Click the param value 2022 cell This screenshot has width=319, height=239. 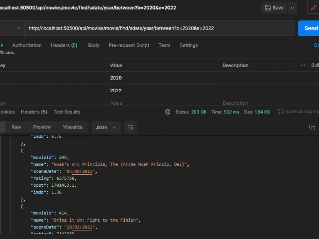pyautogui.click(x=163, y=91)
